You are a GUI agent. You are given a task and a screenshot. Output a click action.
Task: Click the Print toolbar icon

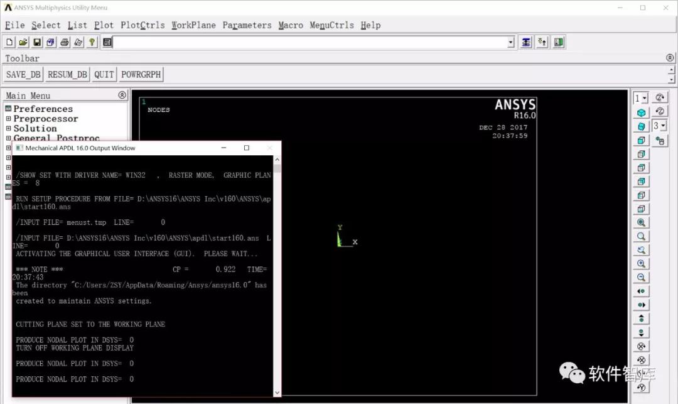point(63,41)
